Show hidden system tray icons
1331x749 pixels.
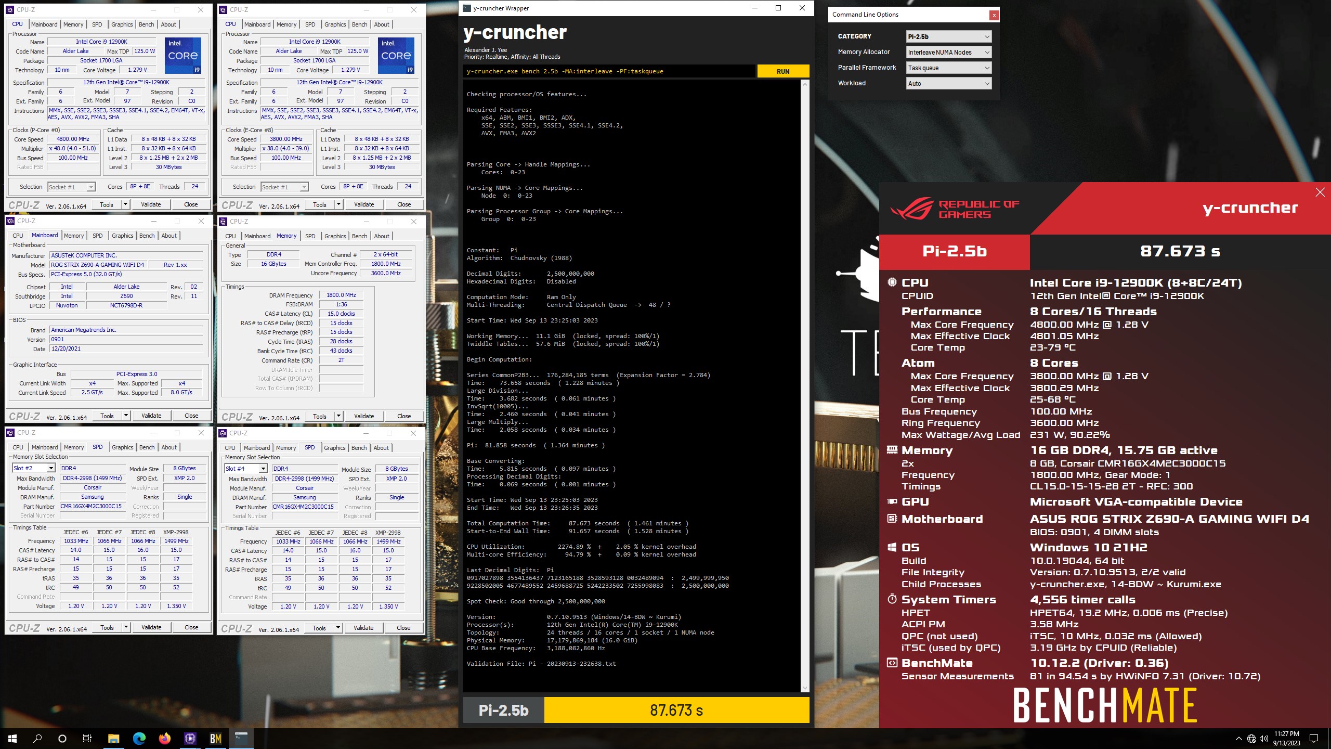pyautogui.click(x=1238, y=739)
